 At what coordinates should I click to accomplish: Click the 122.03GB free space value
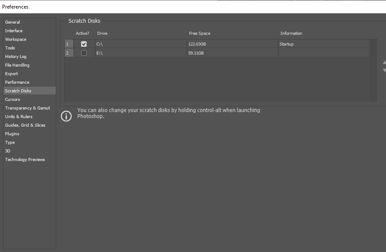coord(197,44)
